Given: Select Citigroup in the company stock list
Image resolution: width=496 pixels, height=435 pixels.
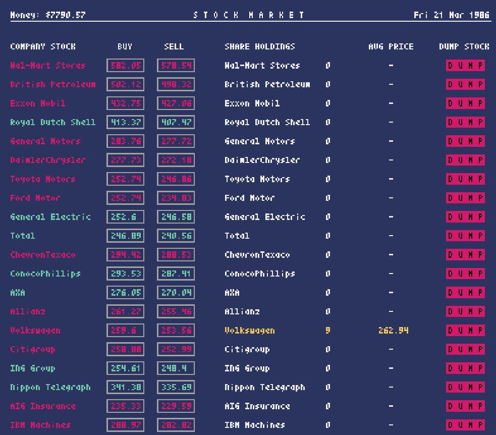Looking at the screenshot, I should click(33, 349).
